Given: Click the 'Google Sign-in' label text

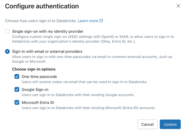Looking at the screenshot, I should [35, 89].
